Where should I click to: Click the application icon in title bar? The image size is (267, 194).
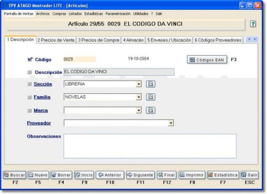4,5
